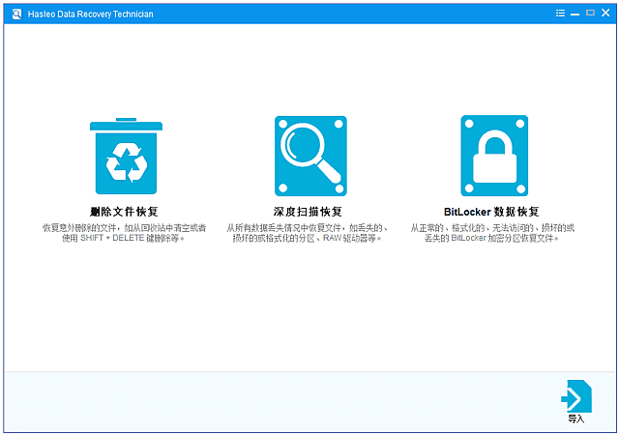
Task: Select the 深度扫描恢复 heading
Action: coord(309,212)
